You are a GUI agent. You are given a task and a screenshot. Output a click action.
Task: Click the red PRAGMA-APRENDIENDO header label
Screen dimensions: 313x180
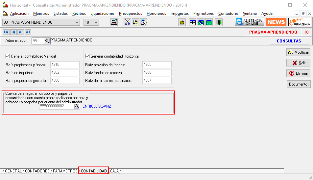[273, 32]
